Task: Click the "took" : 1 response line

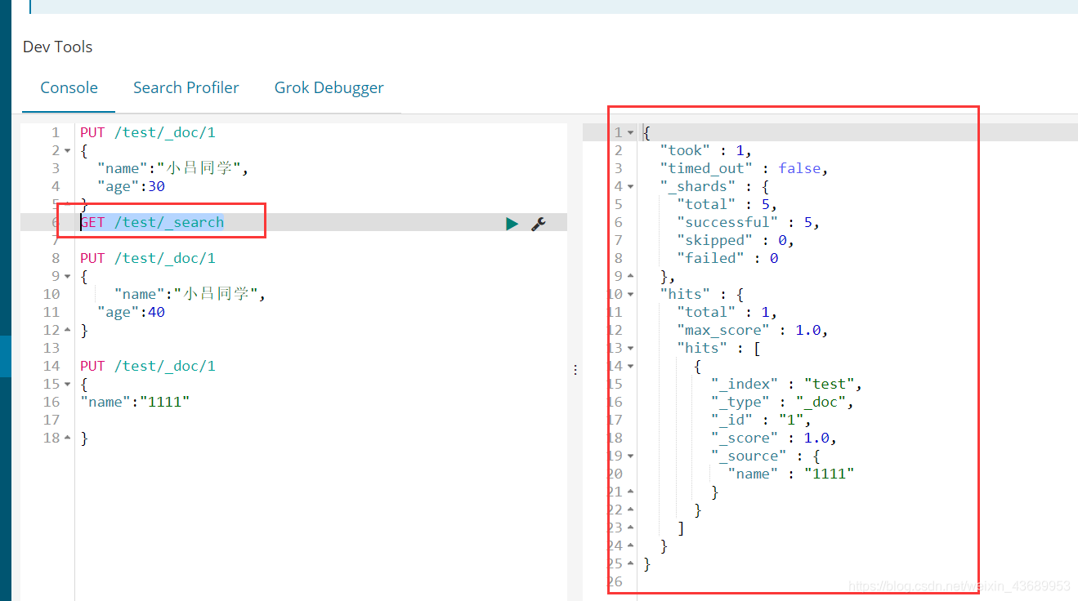Action: (706, 150)
